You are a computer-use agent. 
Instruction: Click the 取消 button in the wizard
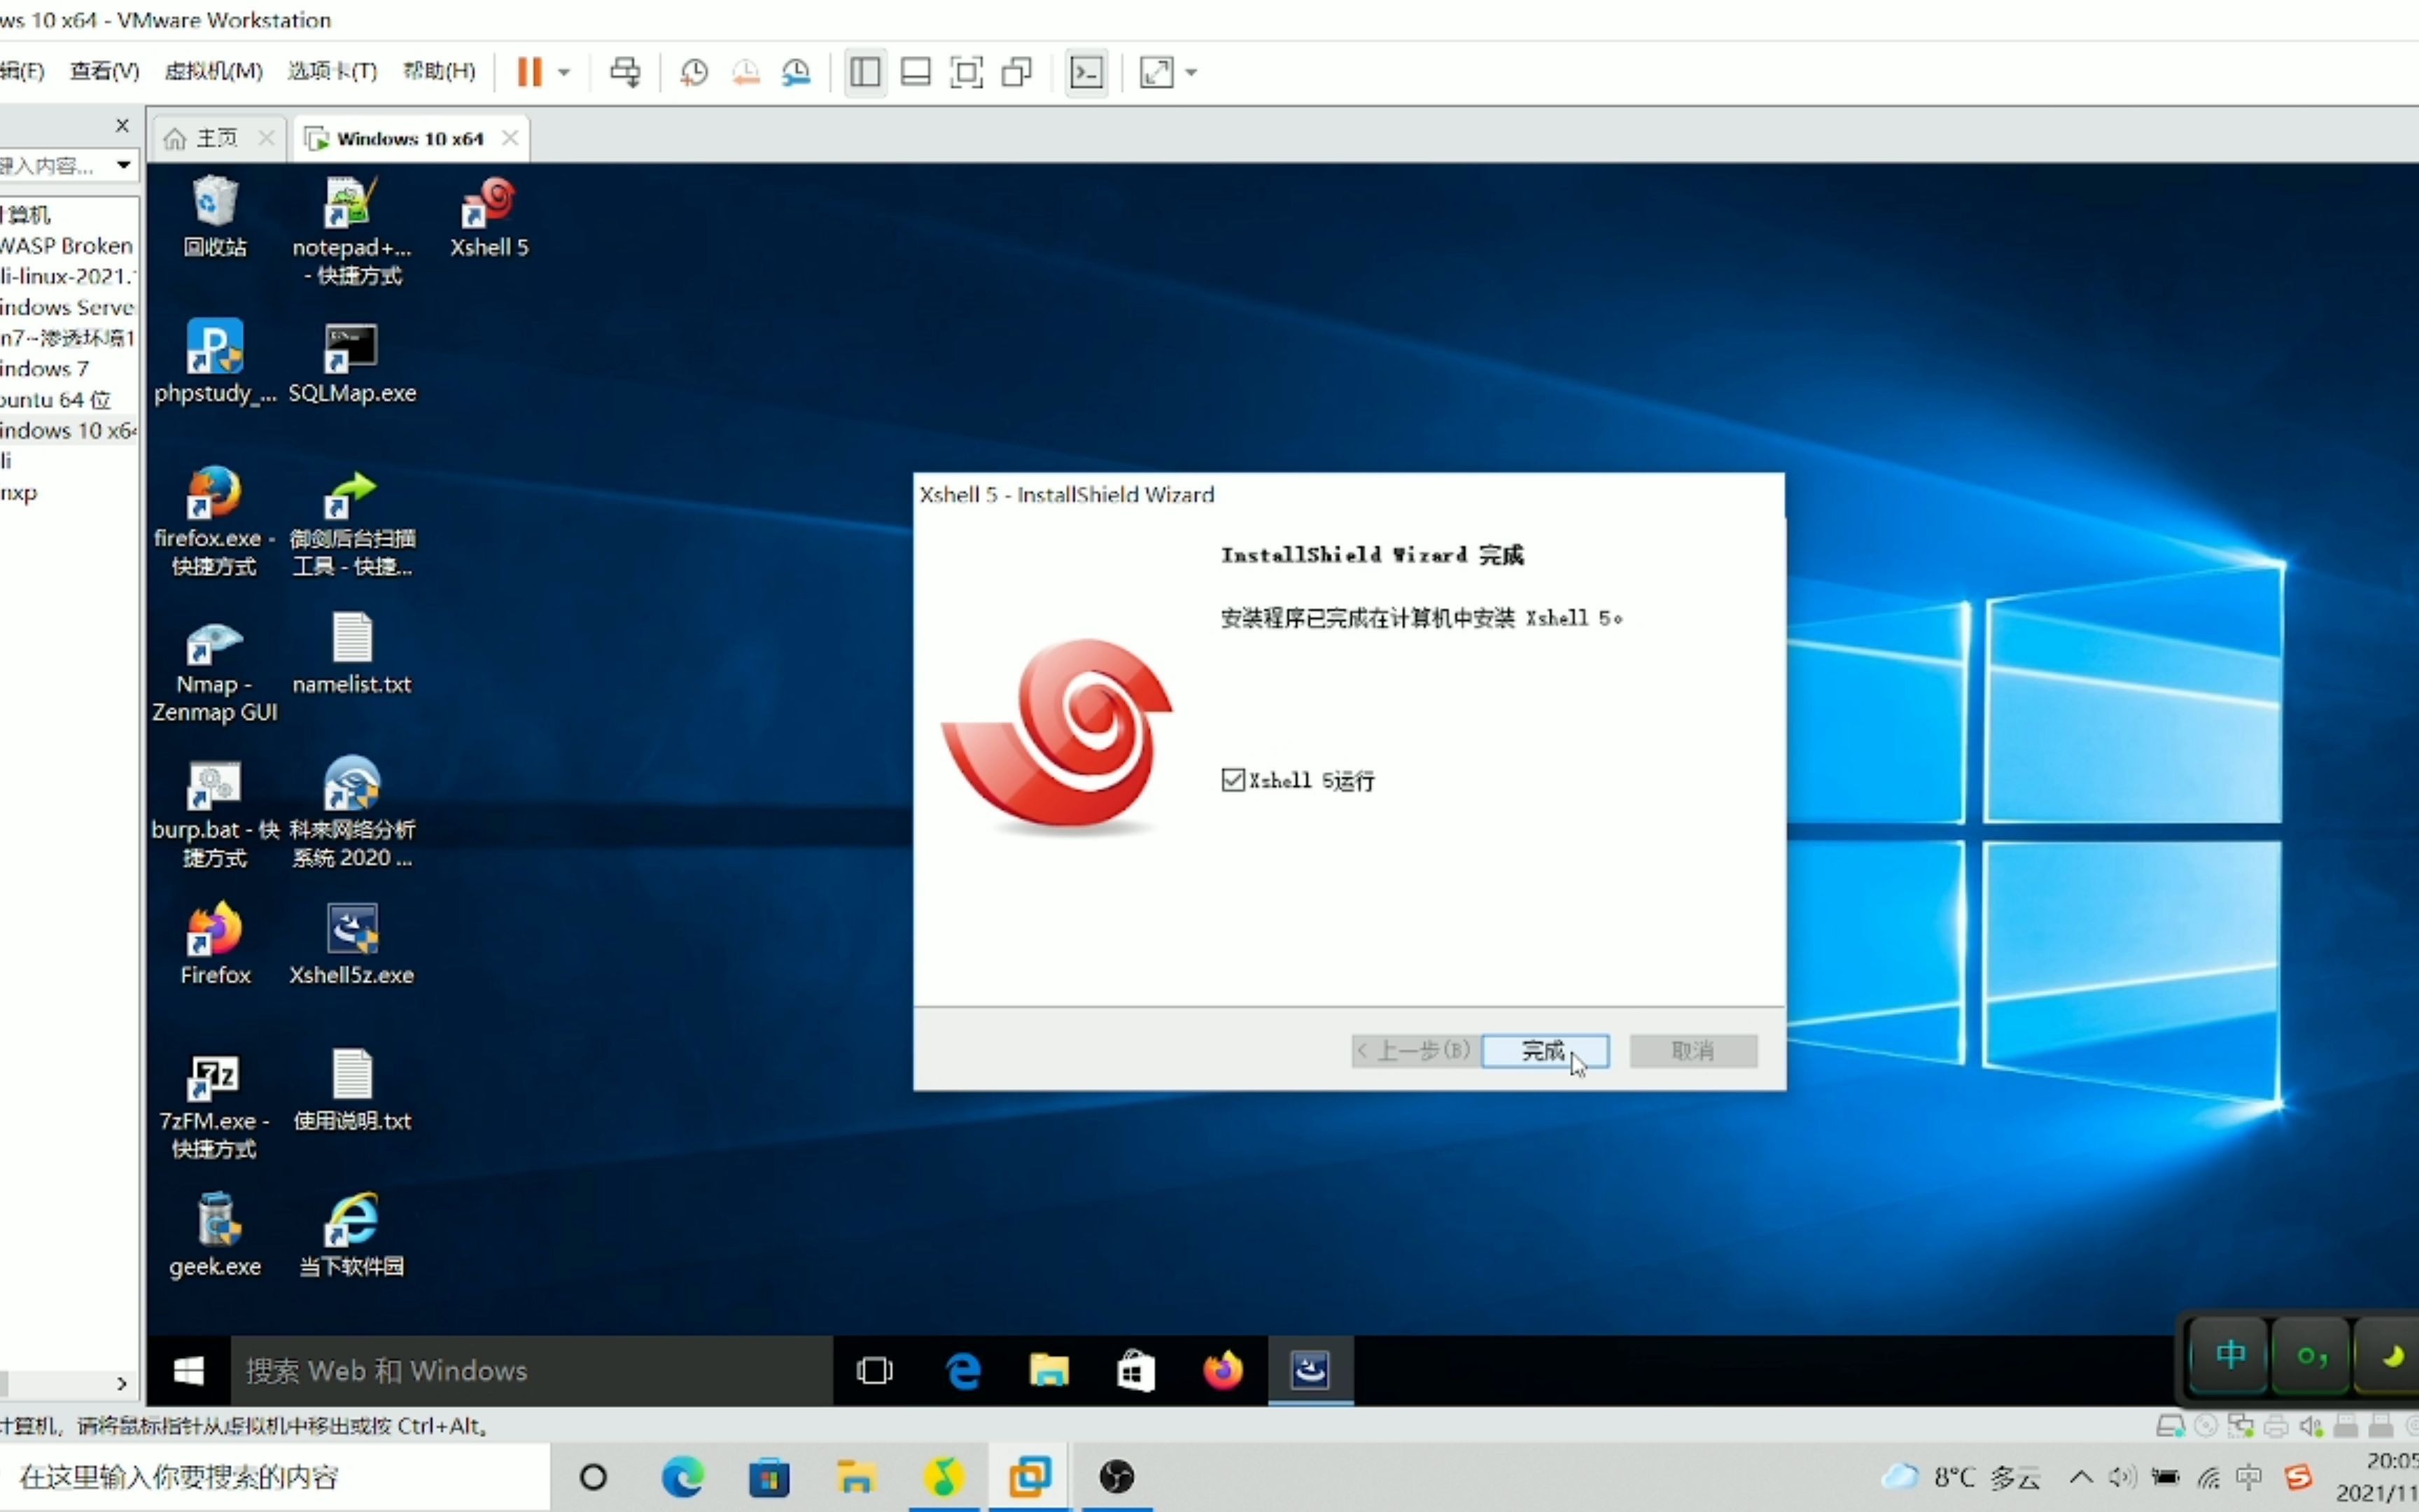point(1692,1050)
